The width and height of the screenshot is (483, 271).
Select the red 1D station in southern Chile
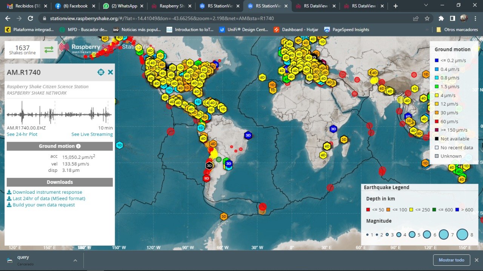point(206,178)
